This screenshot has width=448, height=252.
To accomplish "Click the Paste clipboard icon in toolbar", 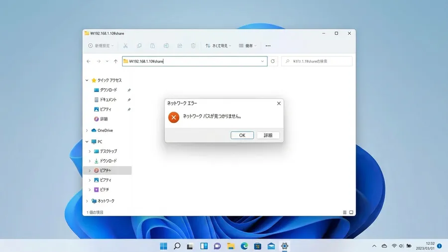I will click(x=153, y=46).
